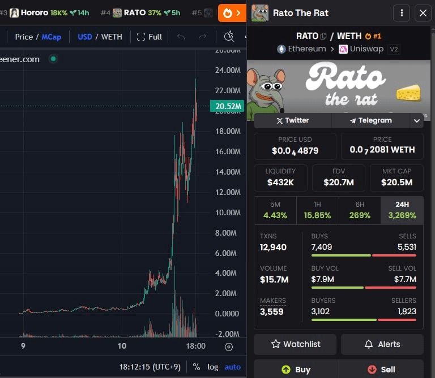Viewport: 435px width, 378px height.
Task: Click PRICE USD $0.0₄4879 value
Action: (x=295, y=151)
